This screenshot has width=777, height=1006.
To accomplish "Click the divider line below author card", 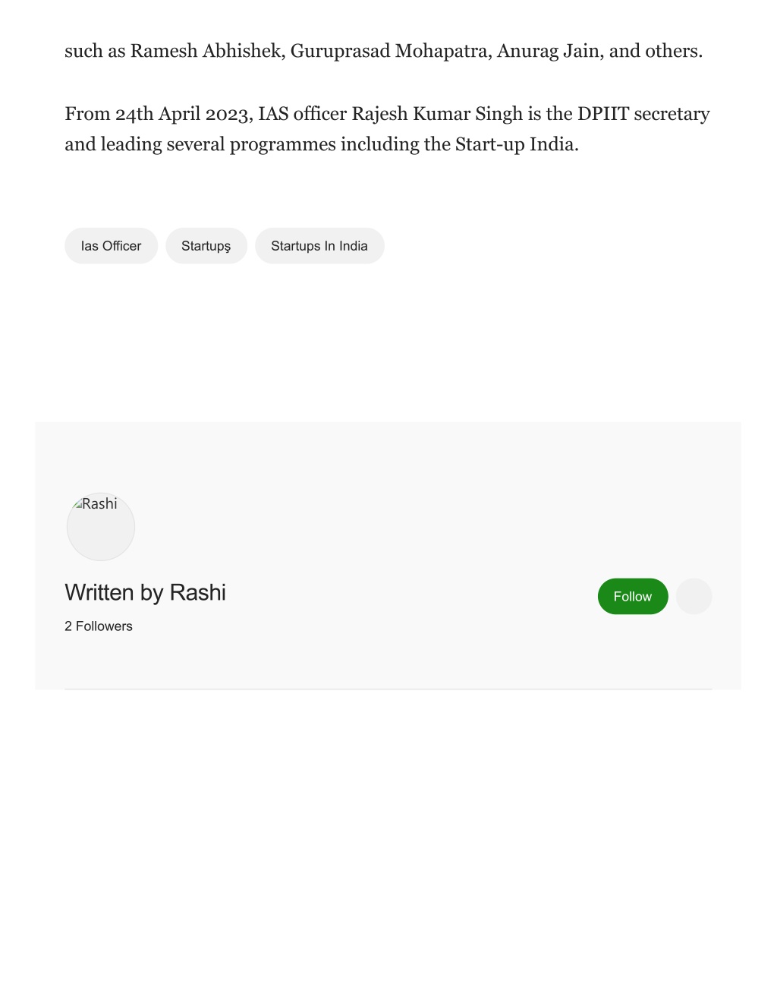I will pyautogui.click(x=388, y=689).
